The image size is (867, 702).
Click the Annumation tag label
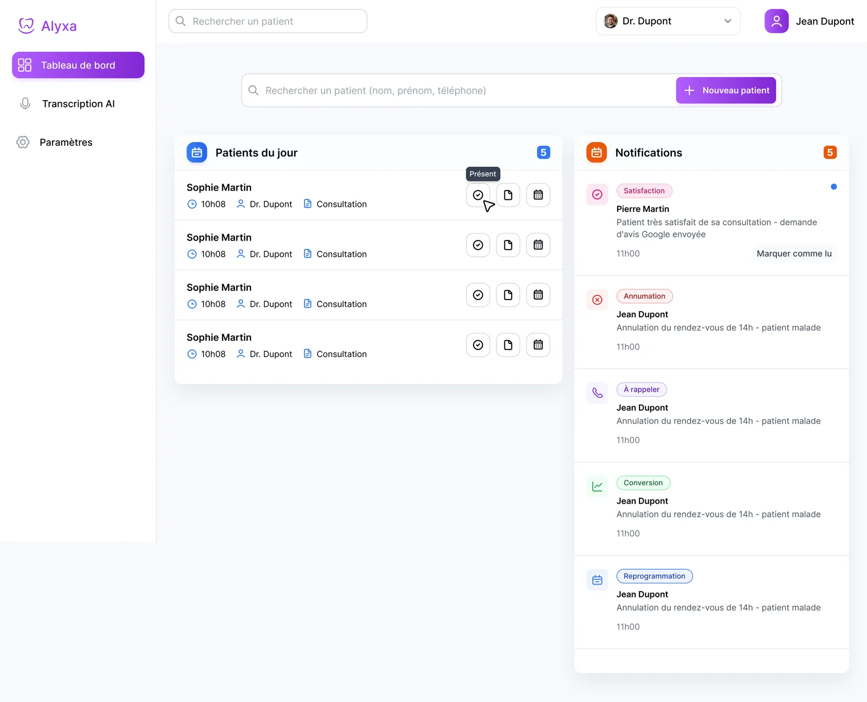644,296
